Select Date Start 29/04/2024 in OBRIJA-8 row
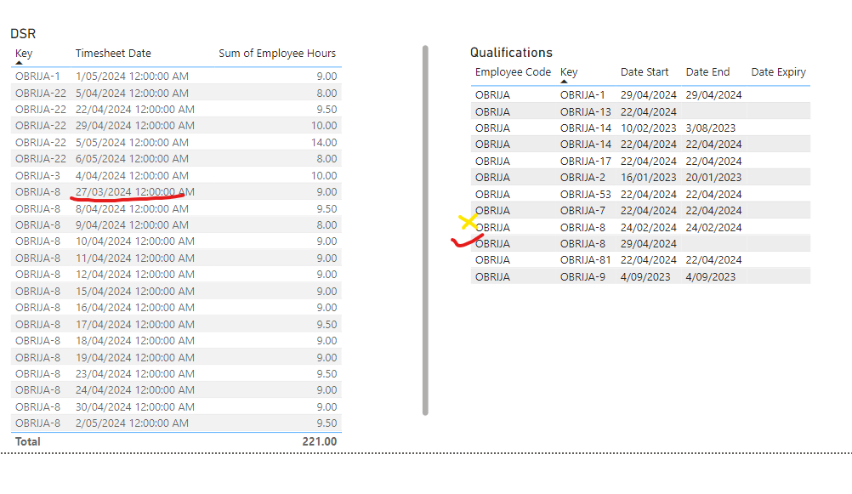852x494 pixels. (x=648, y=244)
